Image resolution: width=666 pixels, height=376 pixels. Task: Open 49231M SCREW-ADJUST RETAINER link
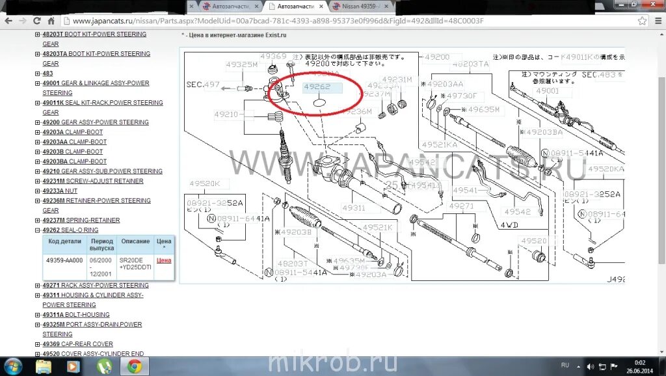coord(92,181)
